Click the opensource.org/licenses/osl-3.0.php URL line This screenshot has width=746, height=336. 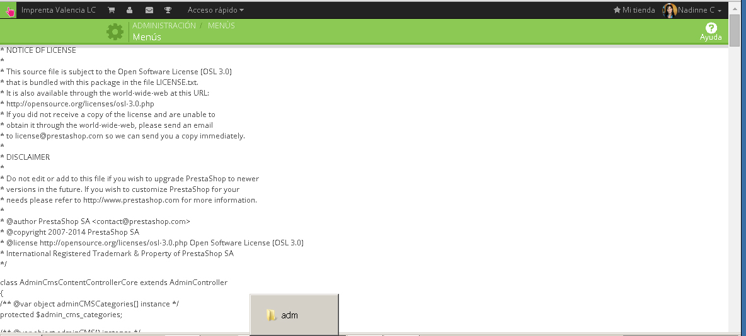tap(77, 104)
